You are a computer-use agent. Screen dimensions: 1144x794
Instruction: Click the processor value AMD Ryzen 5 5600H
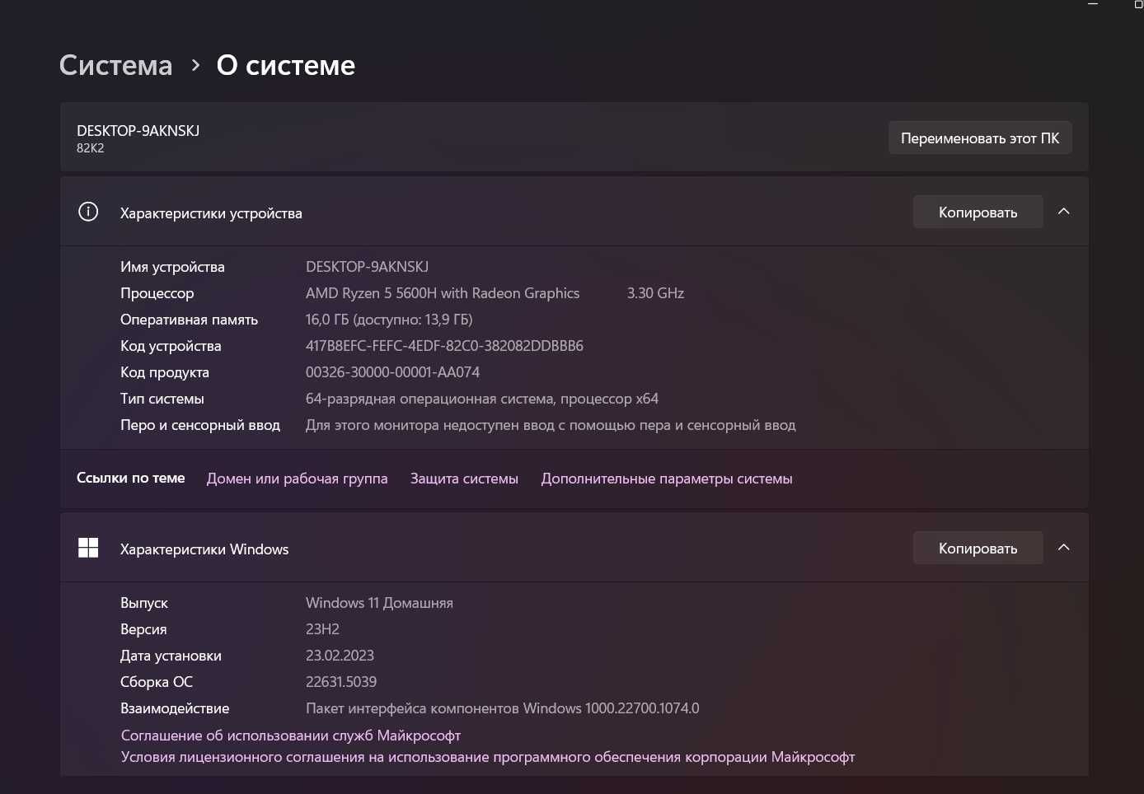click(x=443, y=293)
